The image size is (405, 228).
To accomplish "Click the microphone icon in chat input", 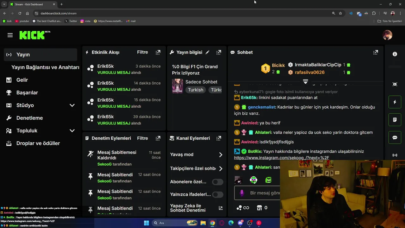I will coord(242,193).
